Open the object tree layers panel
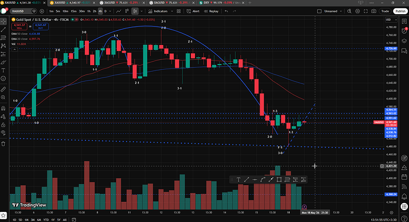 (404, 41)
